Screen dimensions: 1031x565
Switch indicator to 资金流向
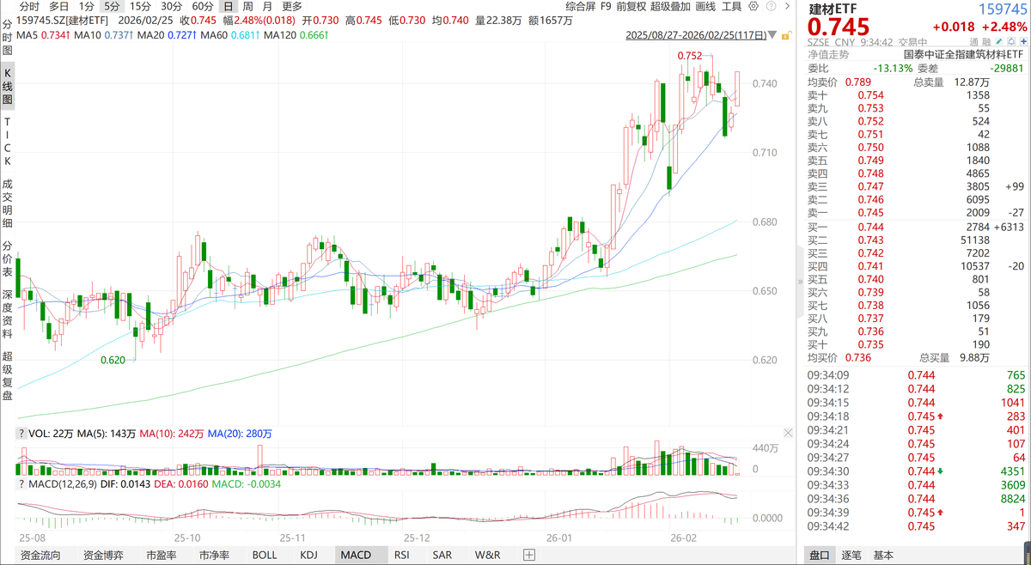pos(40,556)
